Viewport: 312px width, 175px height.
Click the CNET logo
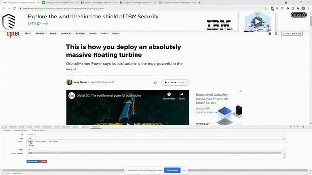[x=13, y=34]
